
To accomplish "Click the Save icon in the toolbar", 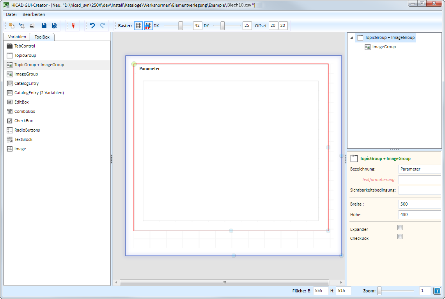I will coord(44,26).
